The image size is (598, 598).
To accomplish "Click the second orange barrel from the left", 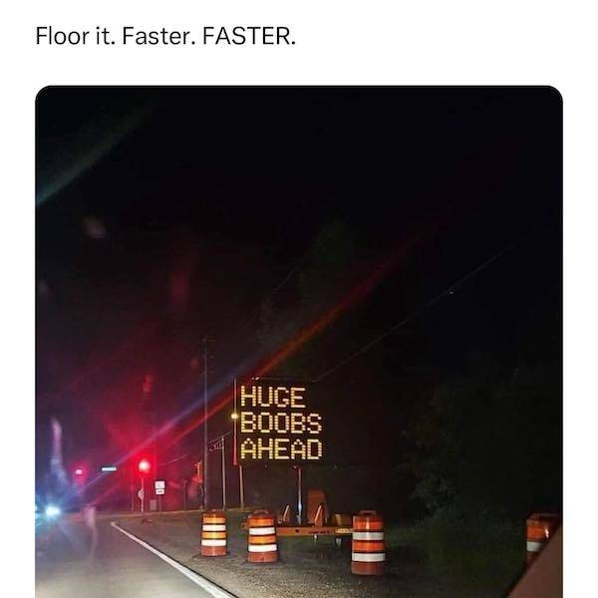I will (x=262, y=536).
